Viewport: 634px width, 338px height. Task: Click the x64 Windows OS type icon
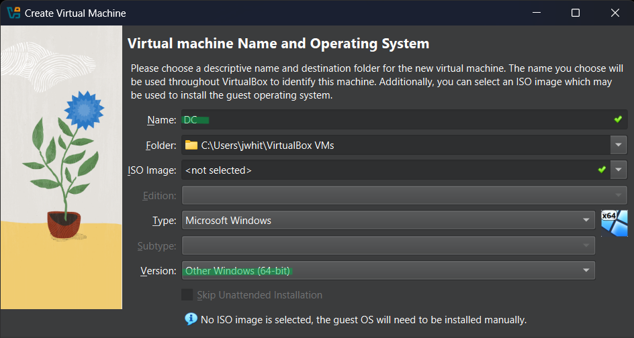coord(614,223)
